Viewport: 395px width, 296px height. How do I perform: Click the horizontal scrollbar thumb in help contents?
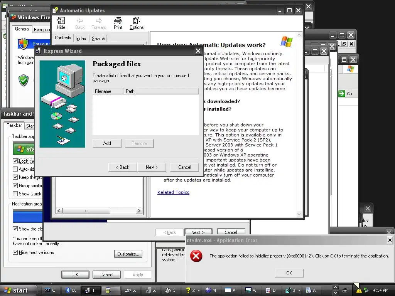(x=86, y=211)
